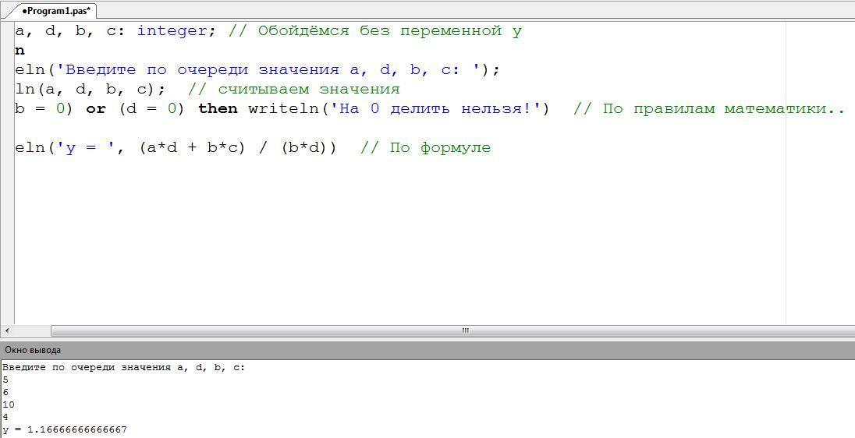Click the string 'На 0 делить нельзя!'
Viewport: 855px width, 438px height.
(x=437, y=109)
